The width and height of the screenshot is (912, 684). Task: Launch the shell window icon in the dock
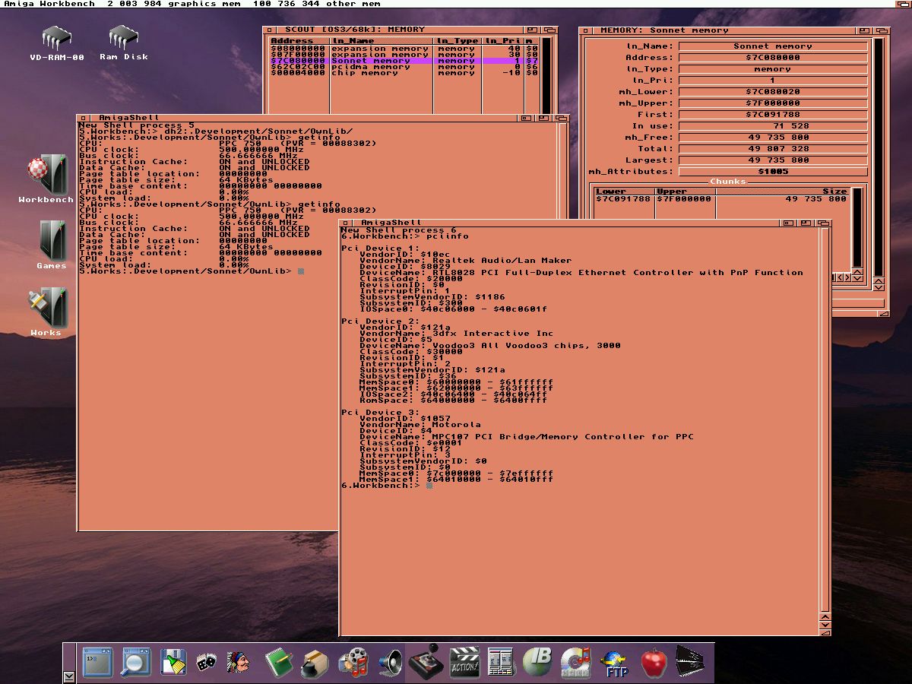(97, 662)
